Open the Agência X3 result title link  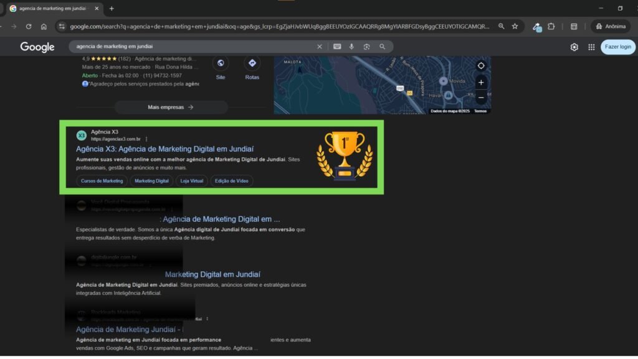164,149
